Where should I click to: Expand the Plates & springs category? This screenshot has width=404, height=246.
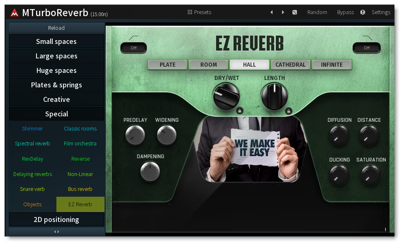[x=56, y=85]
